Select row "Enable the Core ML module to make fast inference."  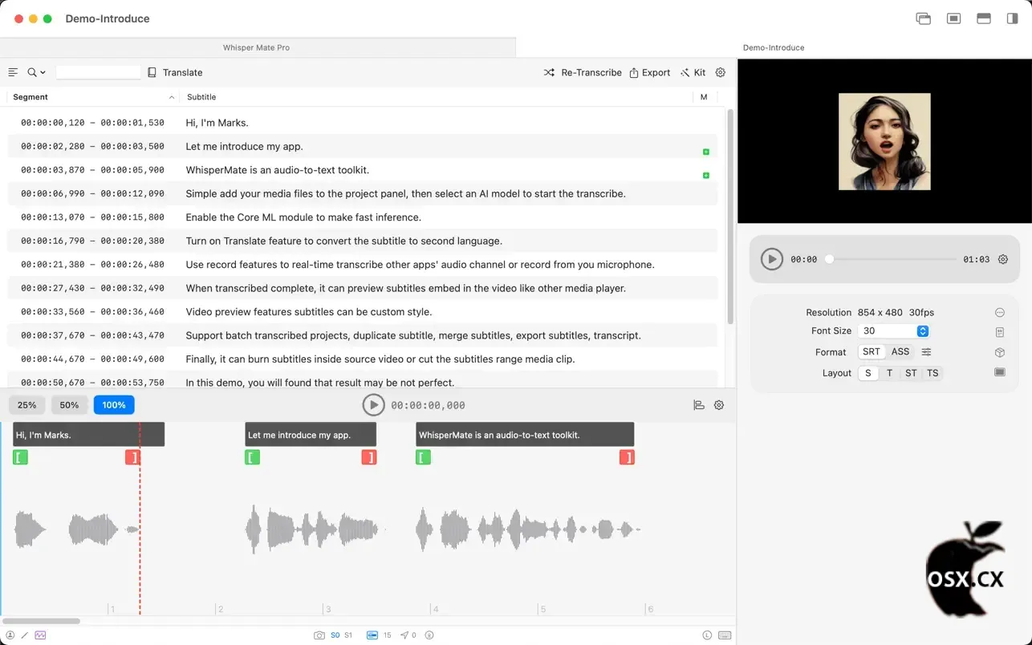pyautogui.click(x=363, y=217)
